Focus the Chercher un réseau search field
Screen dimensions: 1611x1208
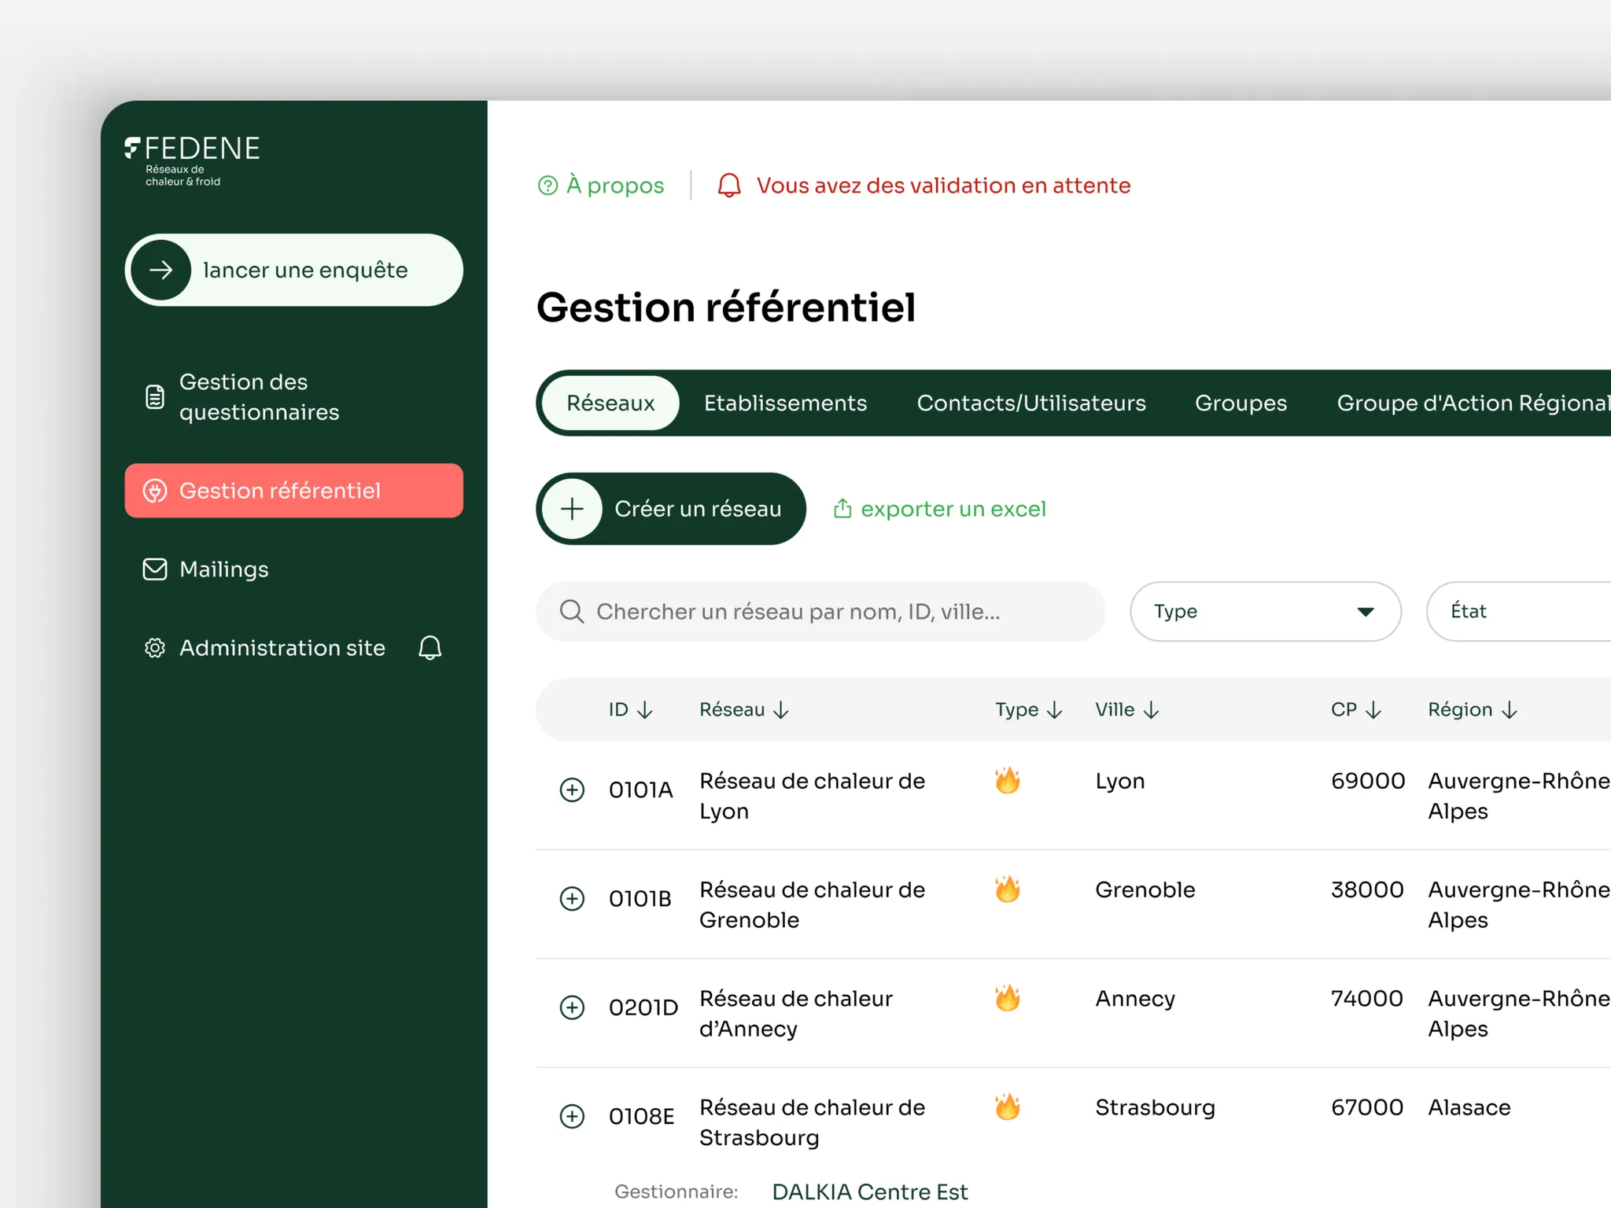[x=820, y=611]
